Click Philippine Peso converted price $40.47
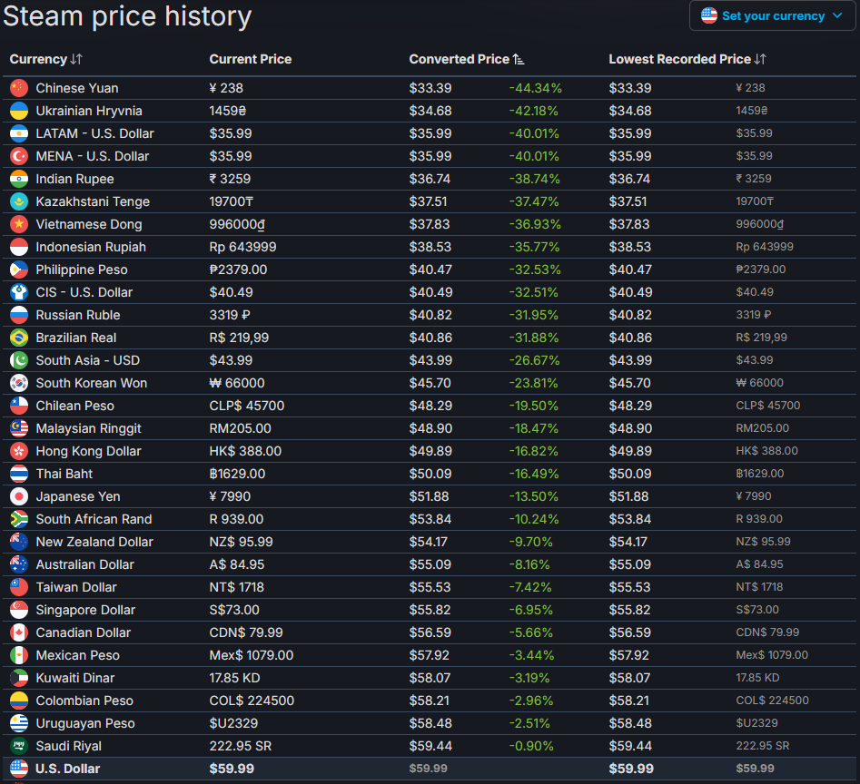Viewport: 860px width, 784px height. click(x=430, y=269)
